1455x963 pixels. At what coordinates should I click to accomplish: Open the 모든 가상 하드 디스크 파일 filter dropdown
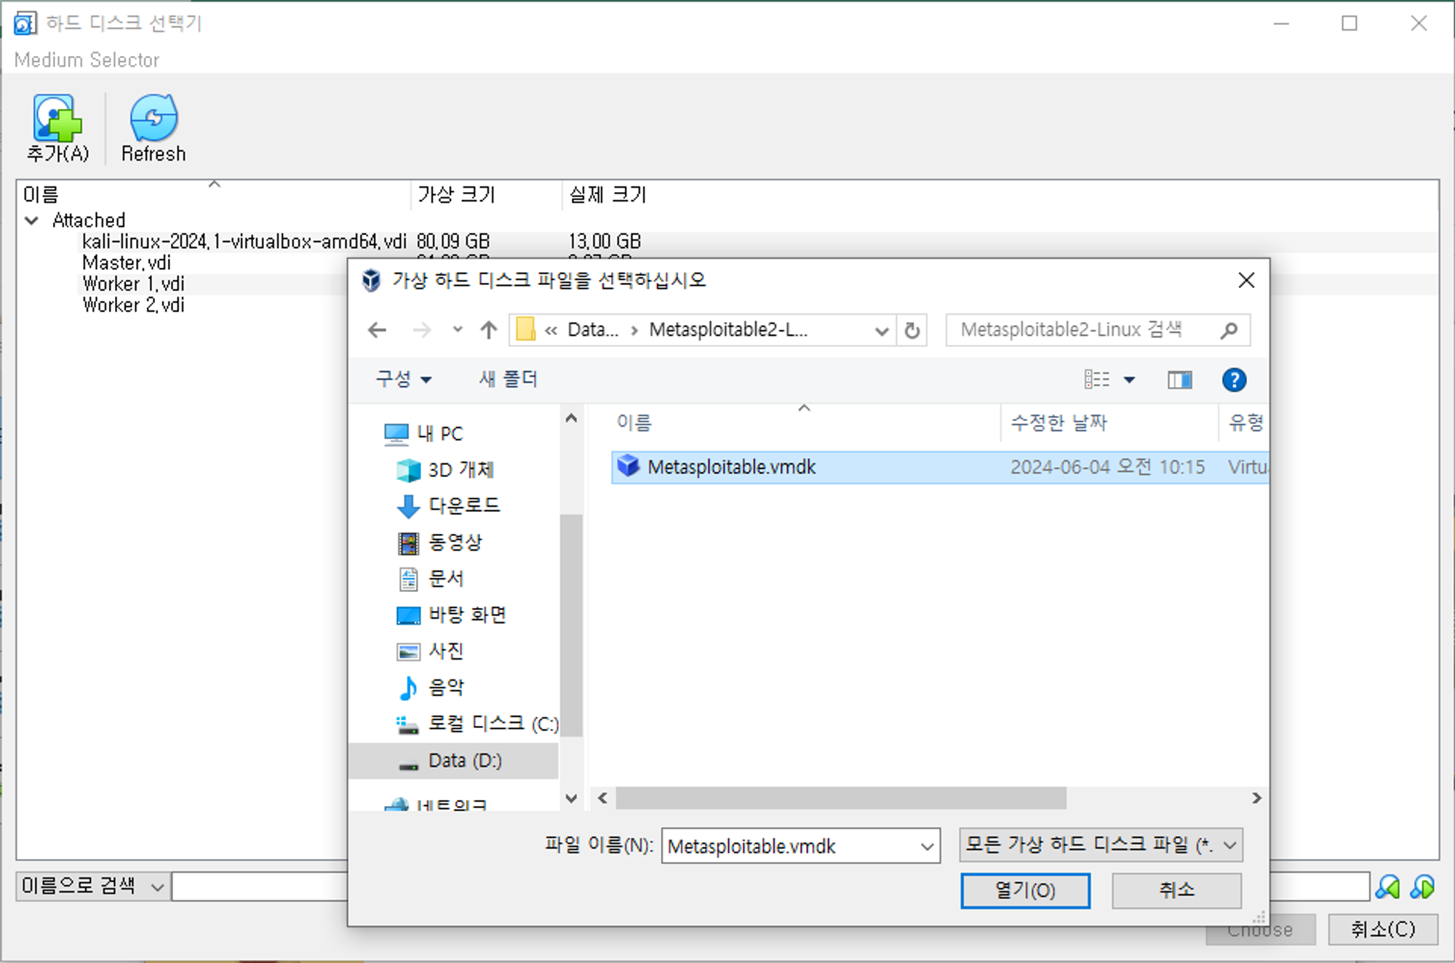[1101, 845]
